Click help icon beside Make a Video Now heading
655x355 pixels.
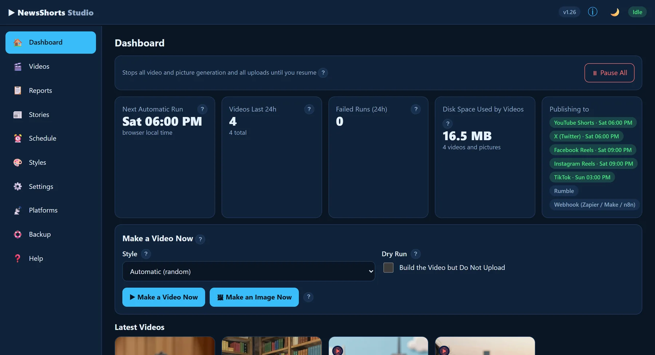coord(200,239)
